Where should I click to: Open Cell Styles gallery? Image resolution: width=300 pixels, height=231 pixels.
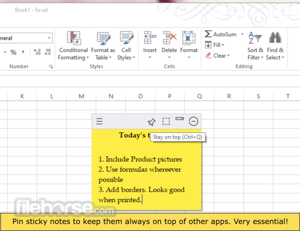point(126,46)
